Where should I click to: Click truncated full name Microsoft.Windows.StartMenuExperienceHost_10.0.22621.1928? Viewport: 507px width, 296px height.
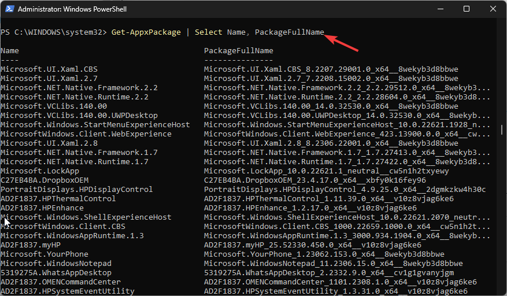[347, 125]
